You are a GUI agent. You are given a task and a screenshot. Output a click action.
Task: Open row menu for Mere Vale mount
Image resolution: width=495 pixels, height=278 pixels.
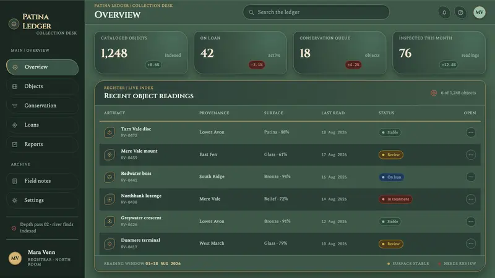[x=471, y=155]
